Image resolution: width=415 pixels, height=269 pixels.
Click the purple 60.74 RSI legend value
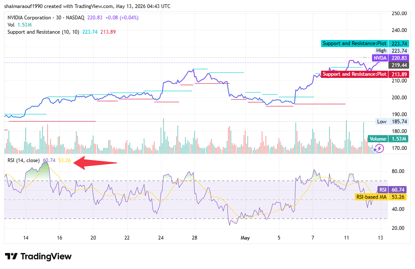(x=49, y=160)
